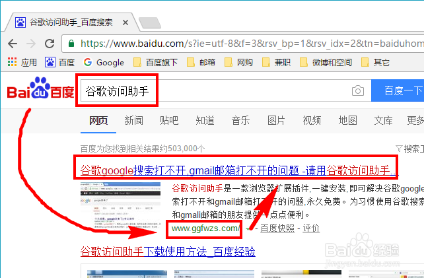Click the Baidu logo
424x278 pixels.
click(x=40, y=88)
